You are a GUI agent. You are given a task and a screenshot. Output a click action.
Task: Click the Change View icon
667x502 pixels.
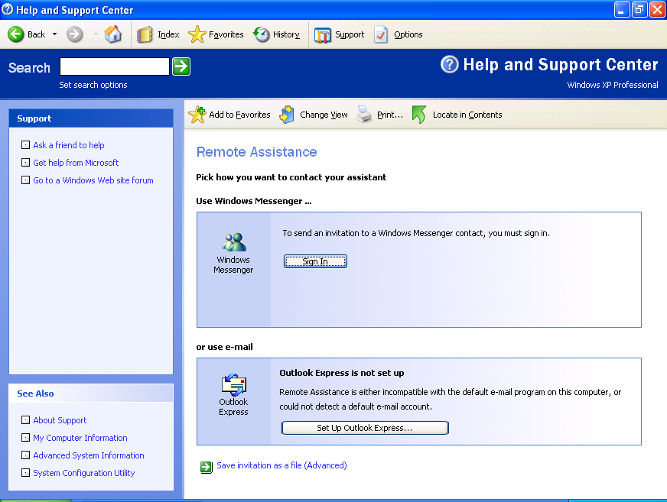pyautogui.click(x=287, y=115)
